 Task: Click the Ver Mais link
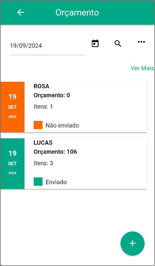click(x=142, y=68)
